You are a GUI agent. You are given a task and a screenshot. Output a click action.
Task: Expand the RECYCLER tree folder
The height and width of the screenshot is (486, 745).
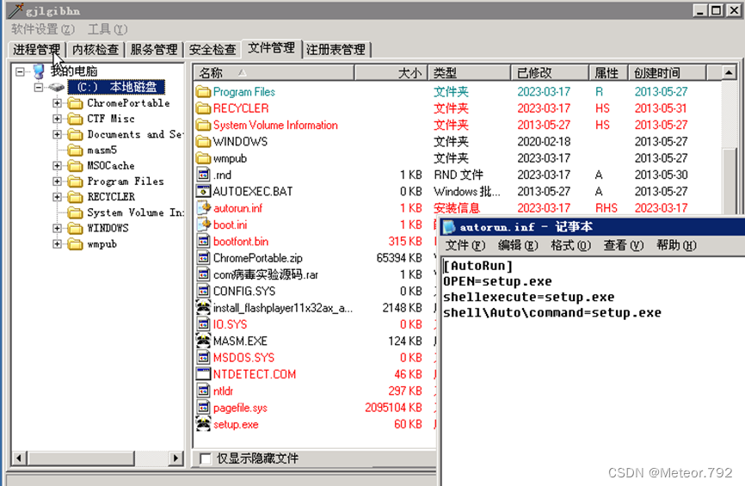(57, 197)
